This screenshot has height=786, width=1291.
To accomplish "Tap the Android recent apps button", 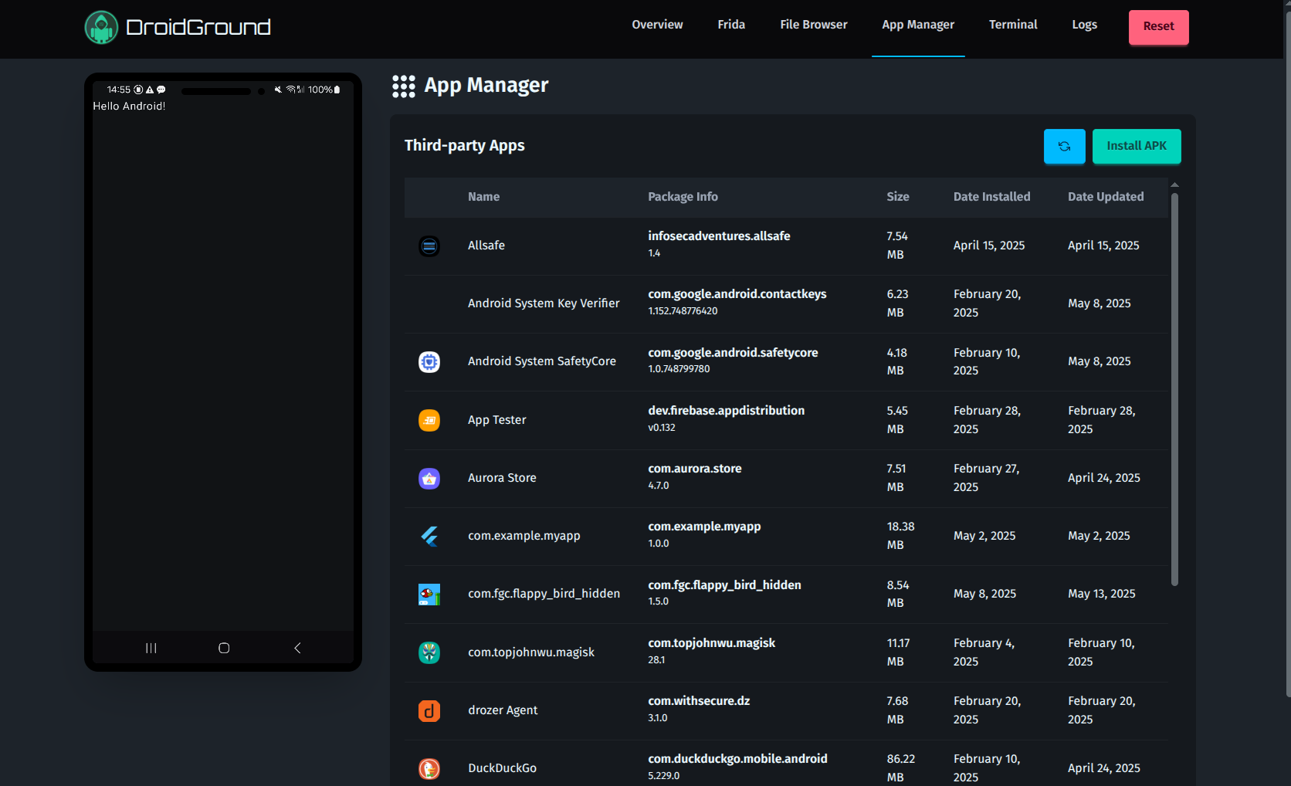I will coord(151,648).
